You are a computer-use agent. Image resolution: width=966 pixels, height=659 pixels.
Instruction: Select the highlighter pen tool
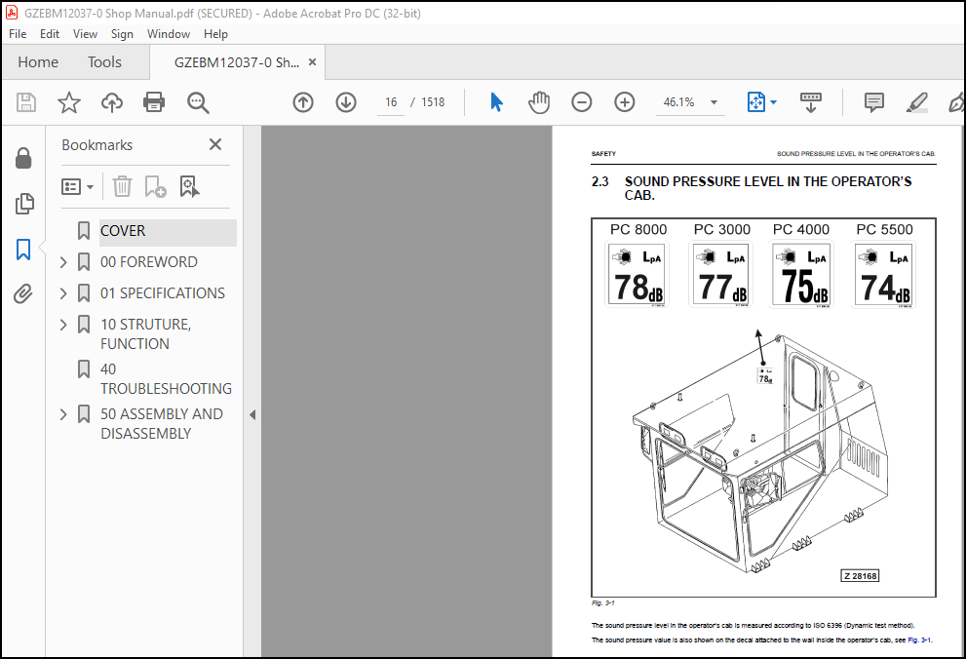click(x=916, y=102)
